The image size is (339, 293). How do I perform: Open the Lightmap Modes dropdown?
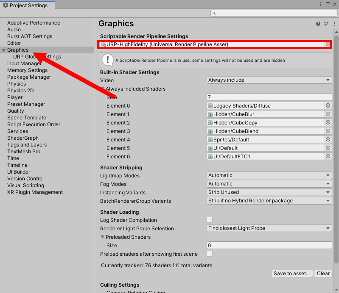(269, 175)
